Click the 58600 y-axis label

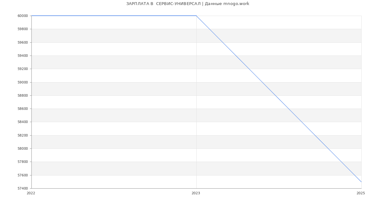pyautogui.click(x=23, y=109)
